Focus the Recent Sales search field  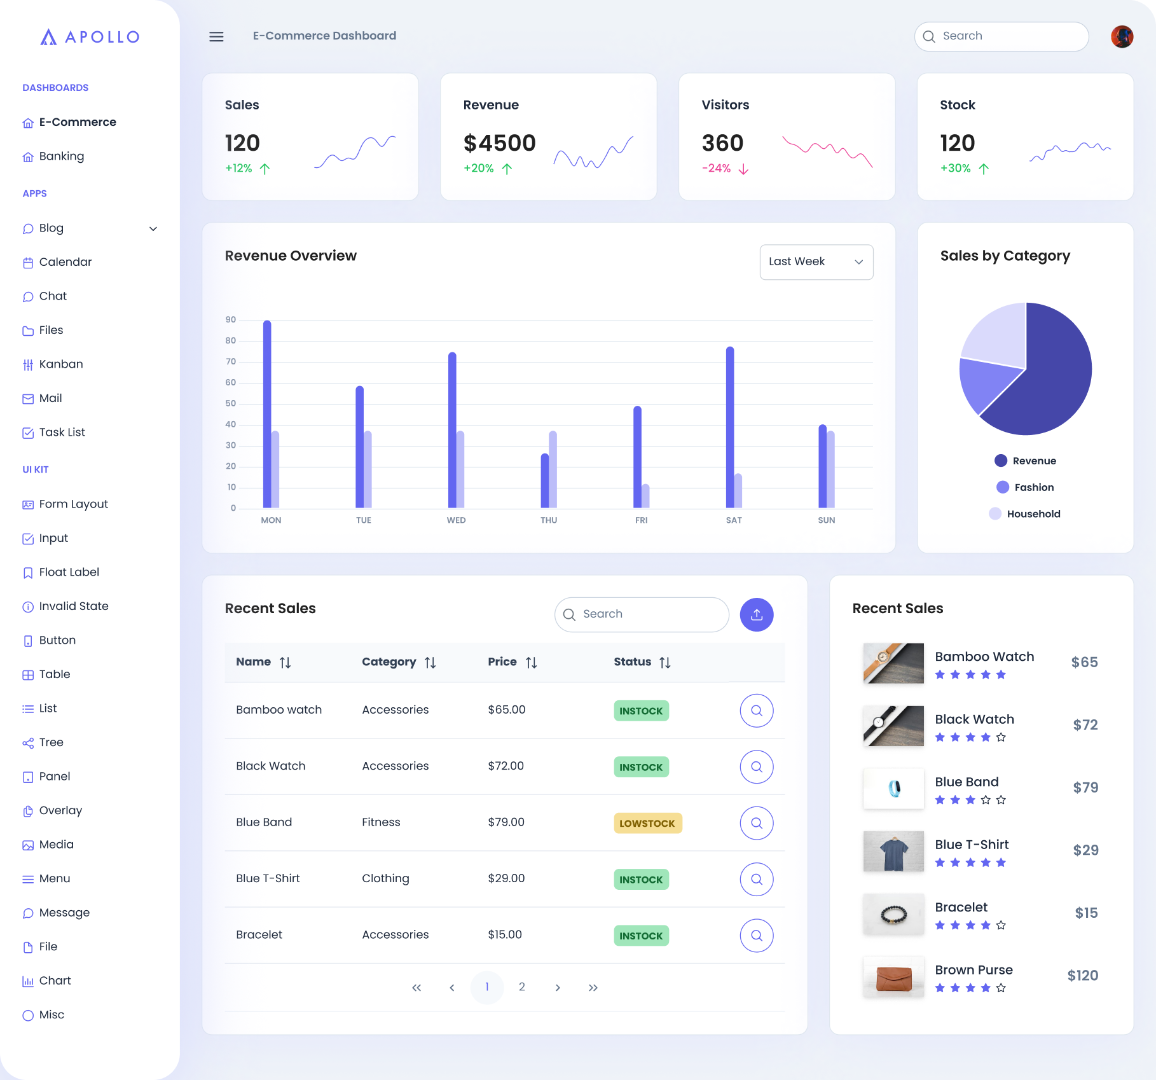[642, 614]
